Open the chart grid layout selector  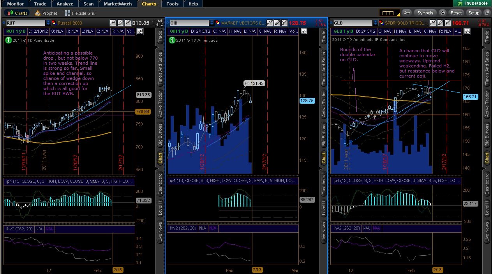coord(389,13)
